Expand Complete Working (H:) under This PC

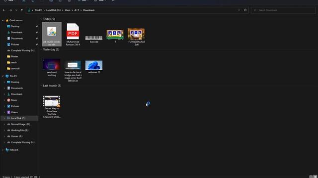coord(4,142)
